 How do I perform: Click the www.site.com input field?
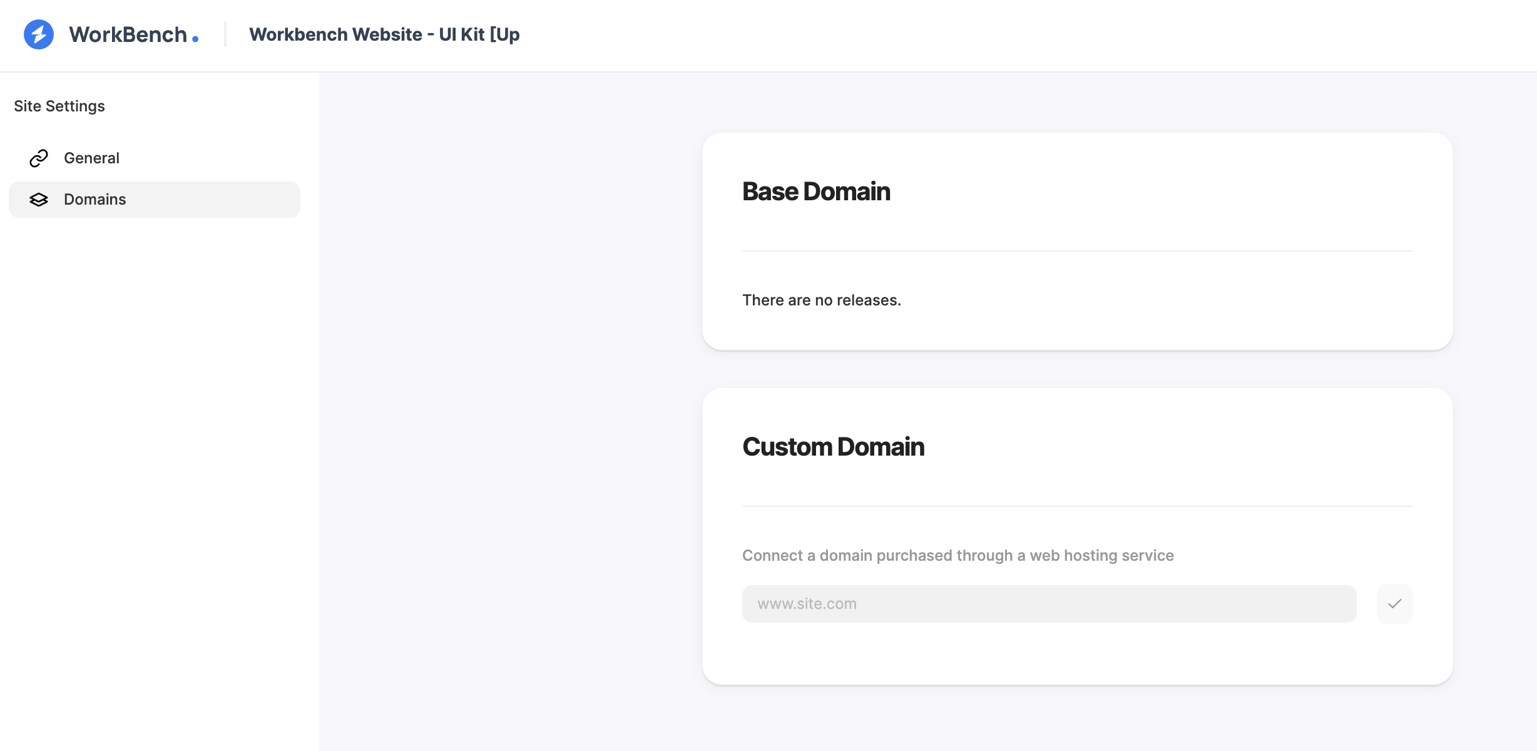point(1050,603)
